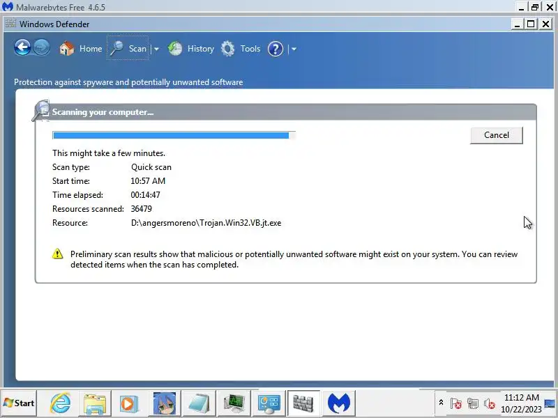
Task: Open Home via the house icon
Action: 66,48
